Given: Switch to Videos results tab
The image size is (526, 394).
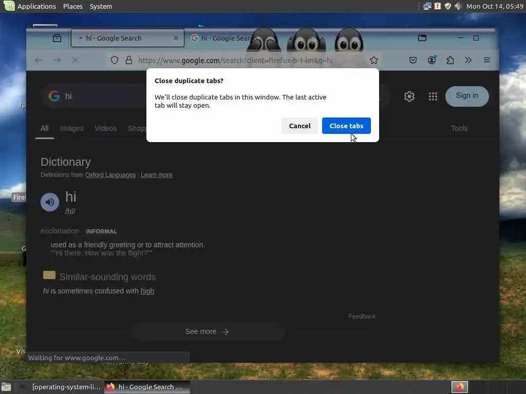Looking at the screenshot, I should pos(106,128).
